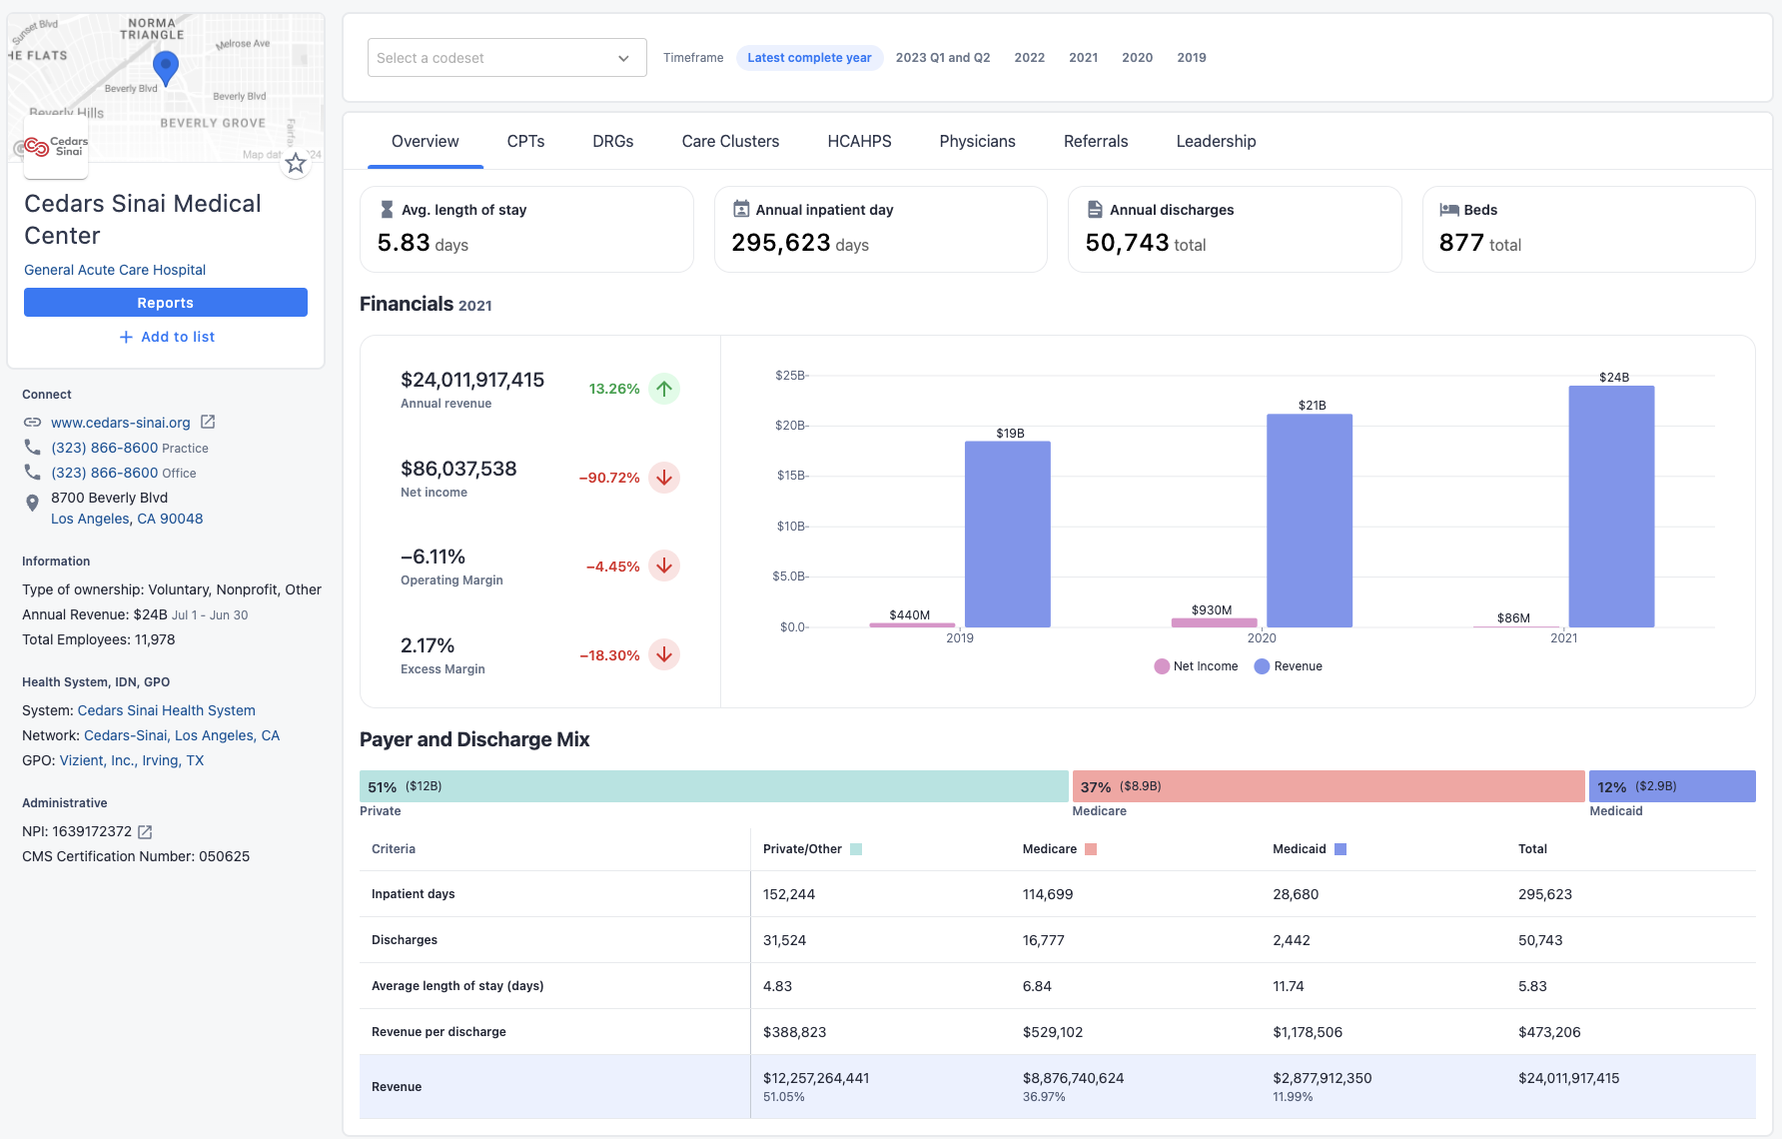
Task: Go to the Leadership tab
Action: coord(1217,141)
